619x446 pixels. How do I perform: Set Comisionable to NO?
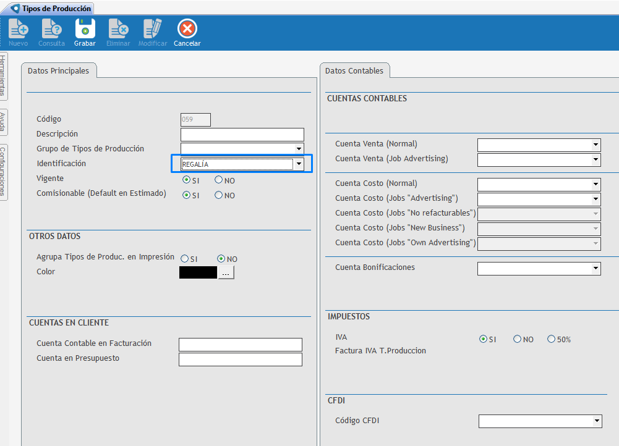219,195
